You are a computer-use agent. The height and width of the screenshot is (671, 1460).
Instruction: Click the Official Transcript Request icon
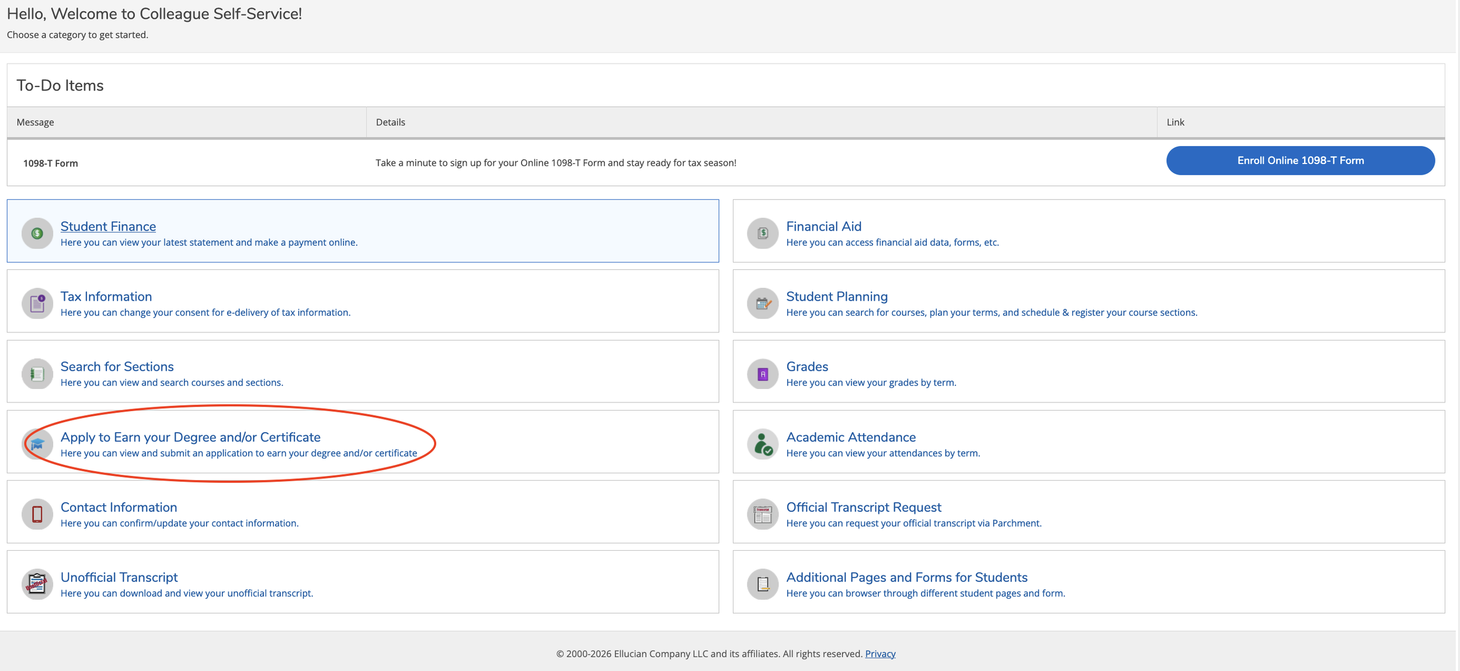coord(763,514)
